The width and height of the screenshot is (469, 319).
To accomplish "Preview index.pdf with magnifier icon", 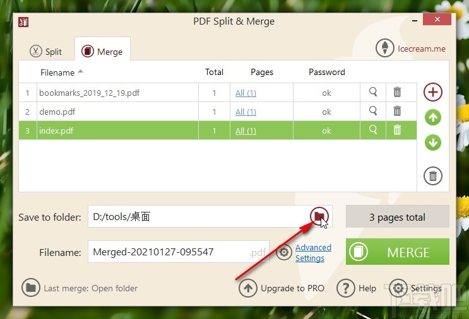I will (x=372, y=130).
